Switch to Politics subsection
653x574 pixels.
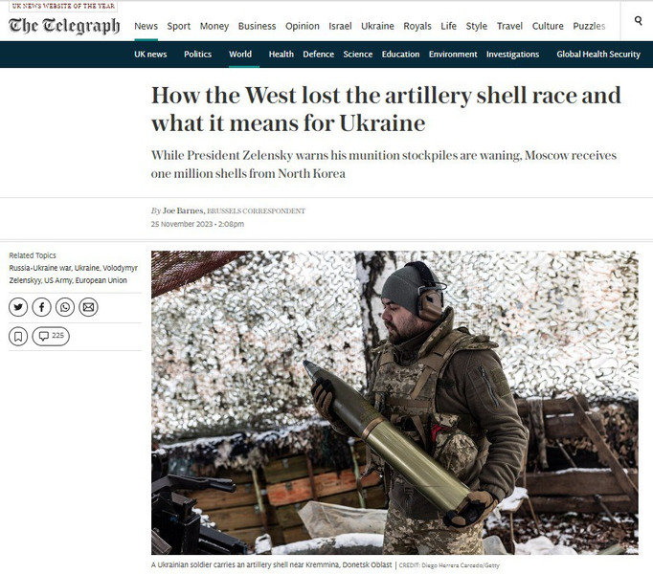(198, 55)
